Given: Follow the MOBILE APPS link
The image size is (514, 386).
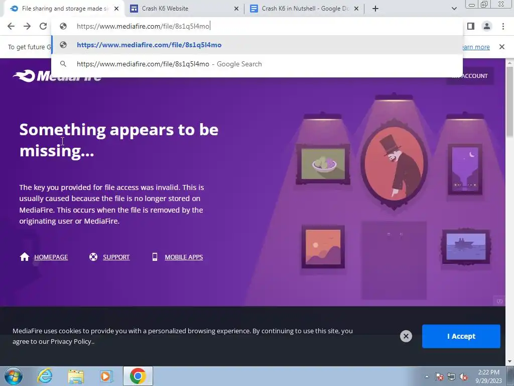Looking at the screenshot, I should tap(184, 257).
